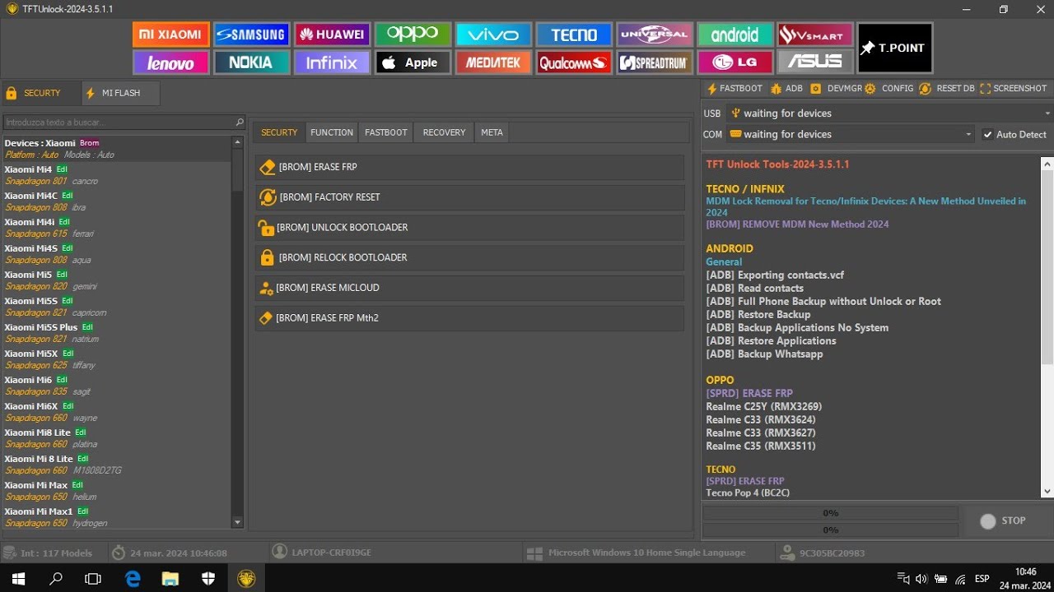The image size is (1054, 592).
Task: Focus the device search input field
Action: (x=119, y=123)
